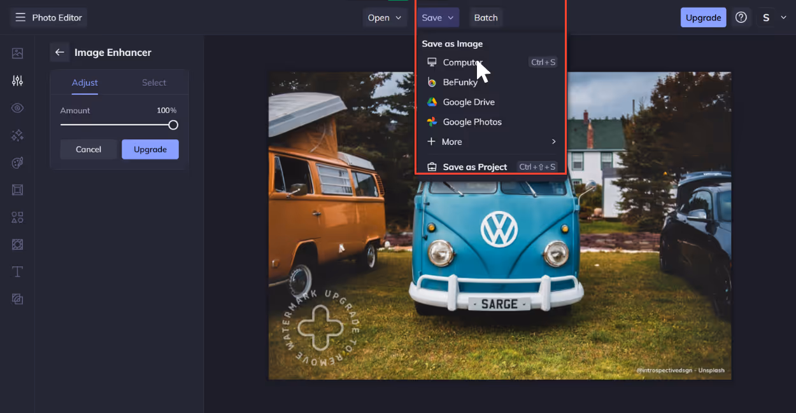Image resolution: width=796 pixels, height=413 pixels.
Task: Save image to Google Drive
Action: (x=491, y=102)
